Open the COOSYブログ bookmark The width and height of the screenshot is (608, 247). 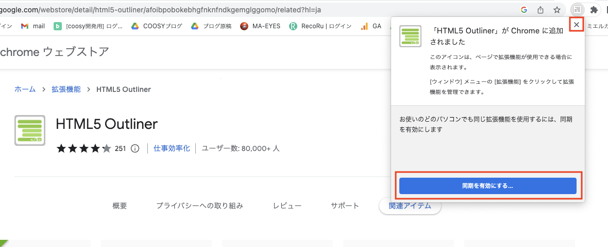coord(157,26)
